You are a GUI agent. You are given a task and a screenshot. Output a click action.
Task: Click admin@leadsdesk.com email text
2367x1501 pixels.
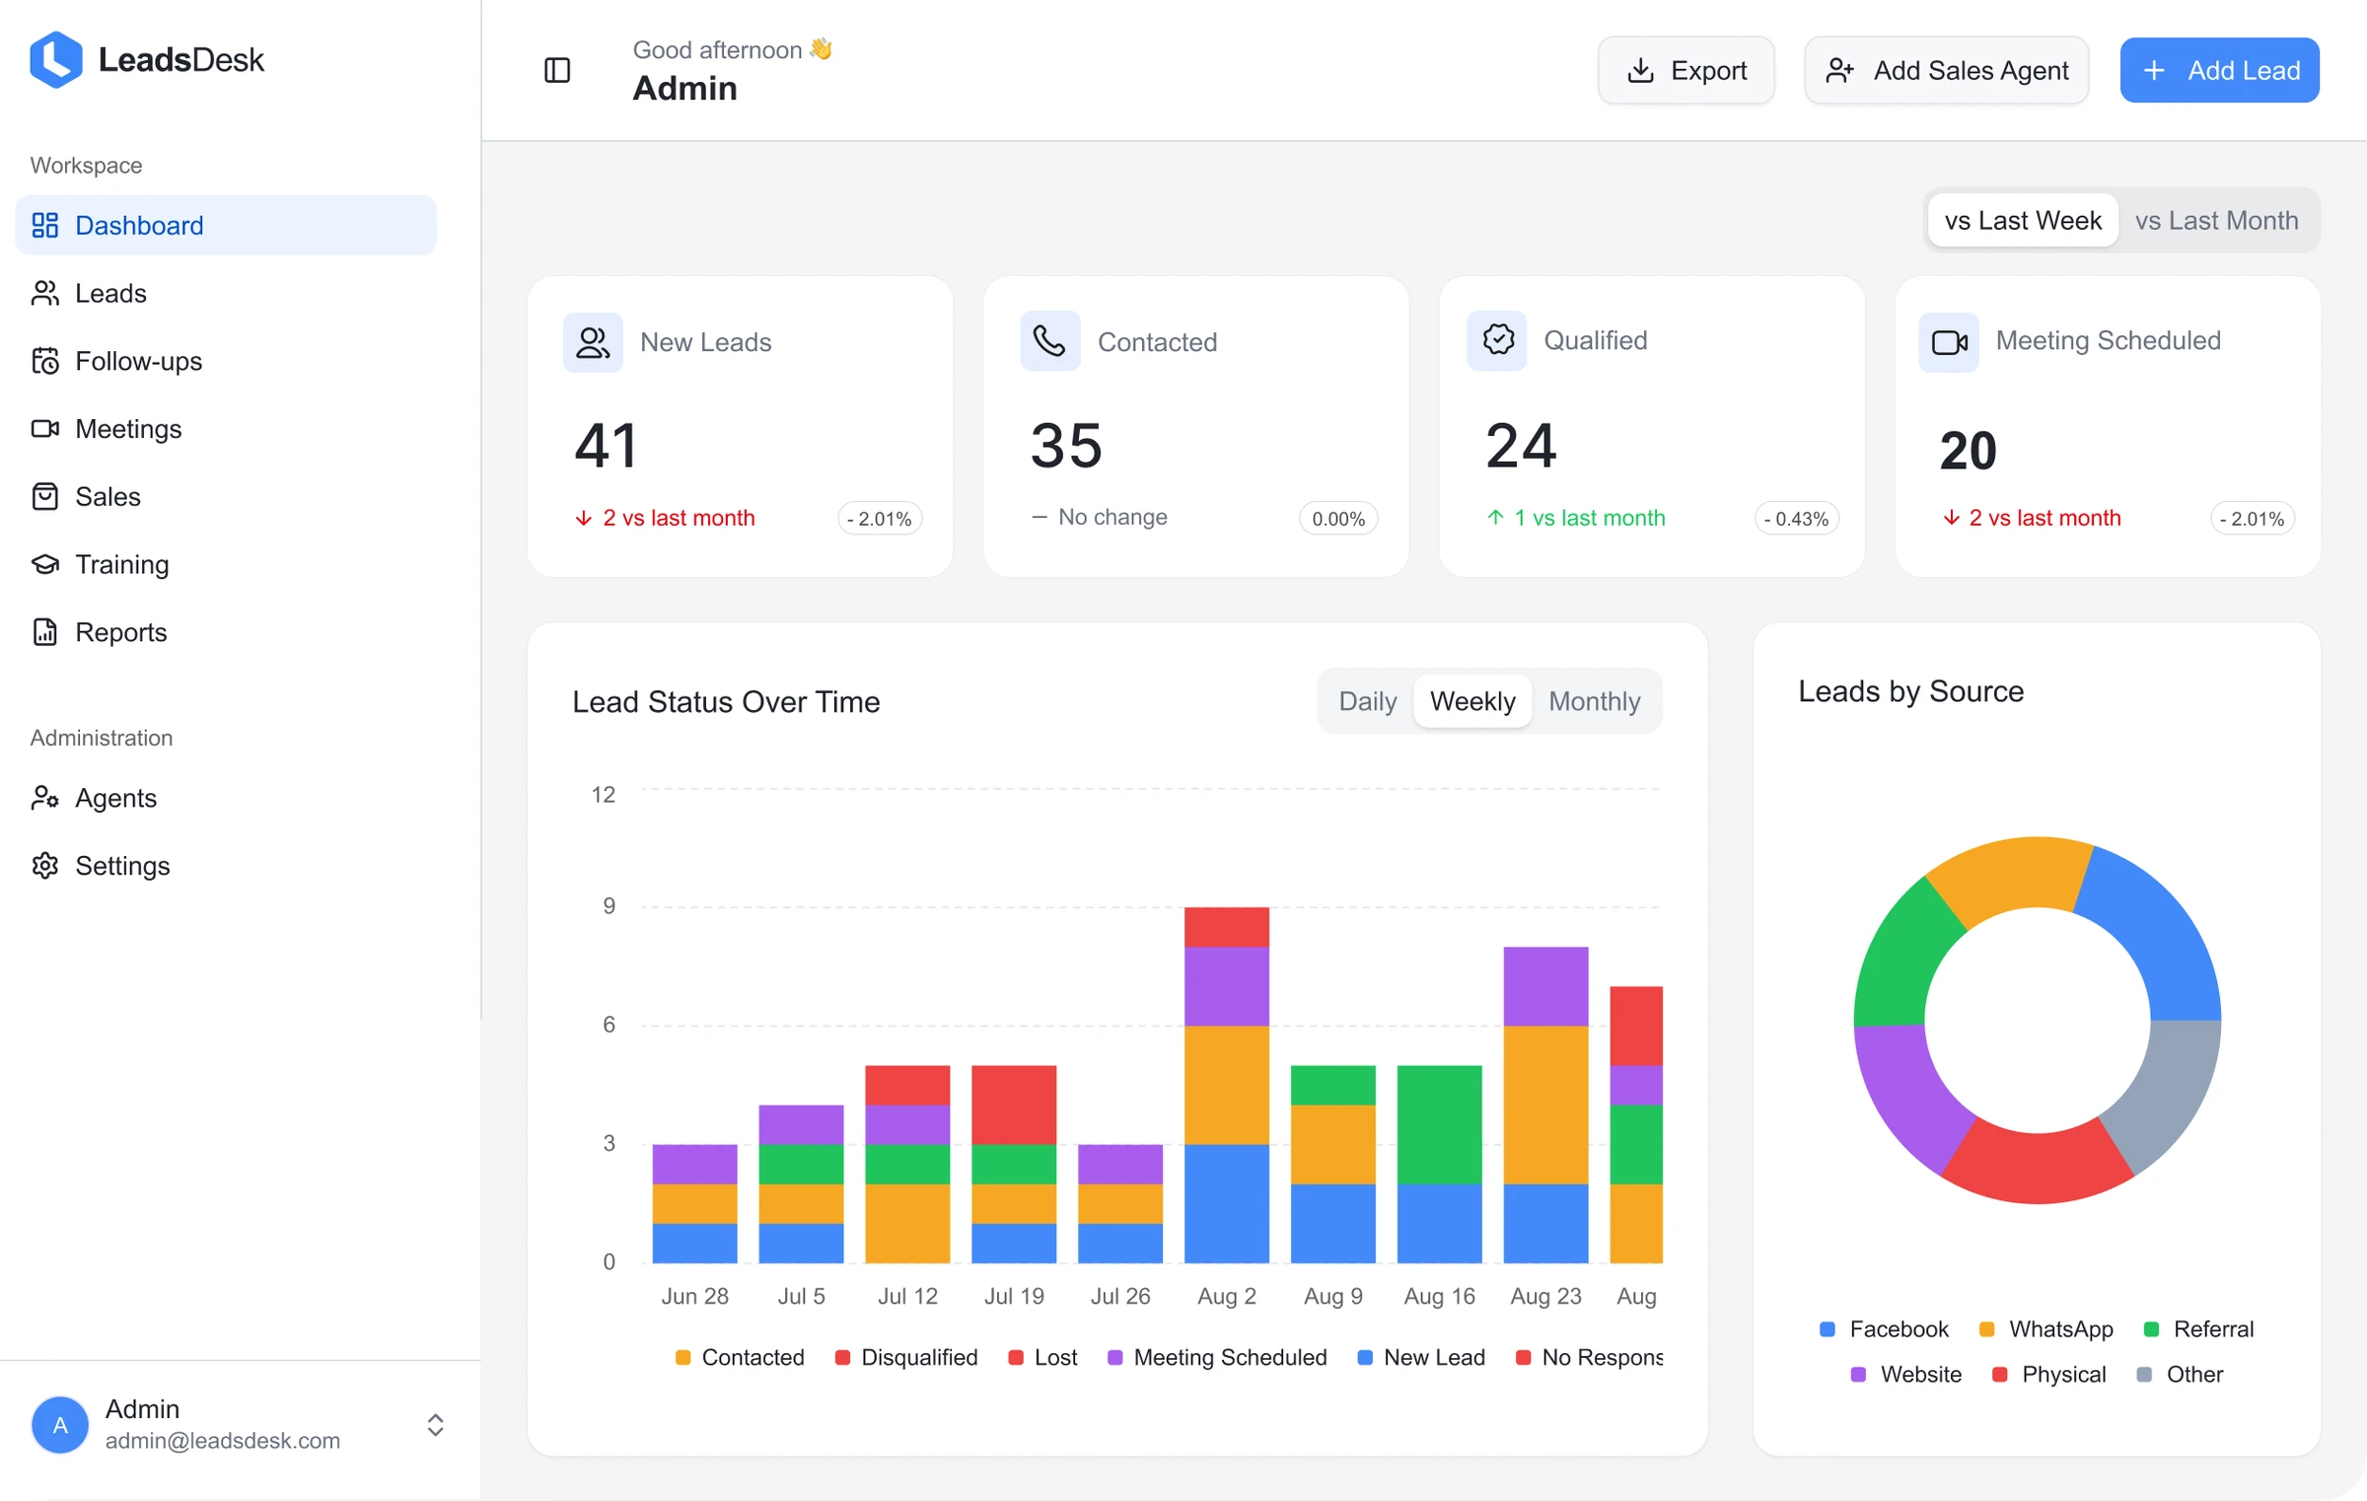click(x=223, y=1441)
